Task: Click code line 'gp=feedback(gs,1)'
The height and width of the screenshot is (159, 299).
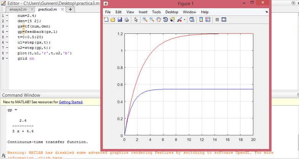Action: point(37,32)
